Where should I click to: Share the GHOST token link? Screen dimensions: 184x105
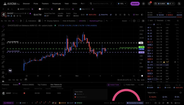[x=28, y=13]
